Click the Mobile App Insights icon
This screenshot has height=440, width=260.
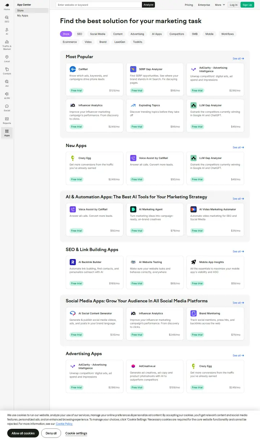pyautogui.click(x=193, y=262)
